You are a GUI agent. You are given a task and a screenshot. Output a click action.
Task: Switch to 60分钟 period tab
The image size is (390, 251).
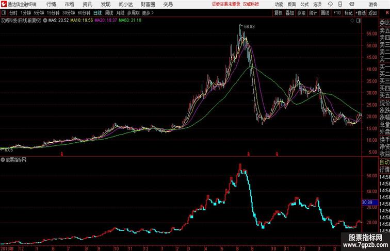pyautogui.click(x=84, y=13)
